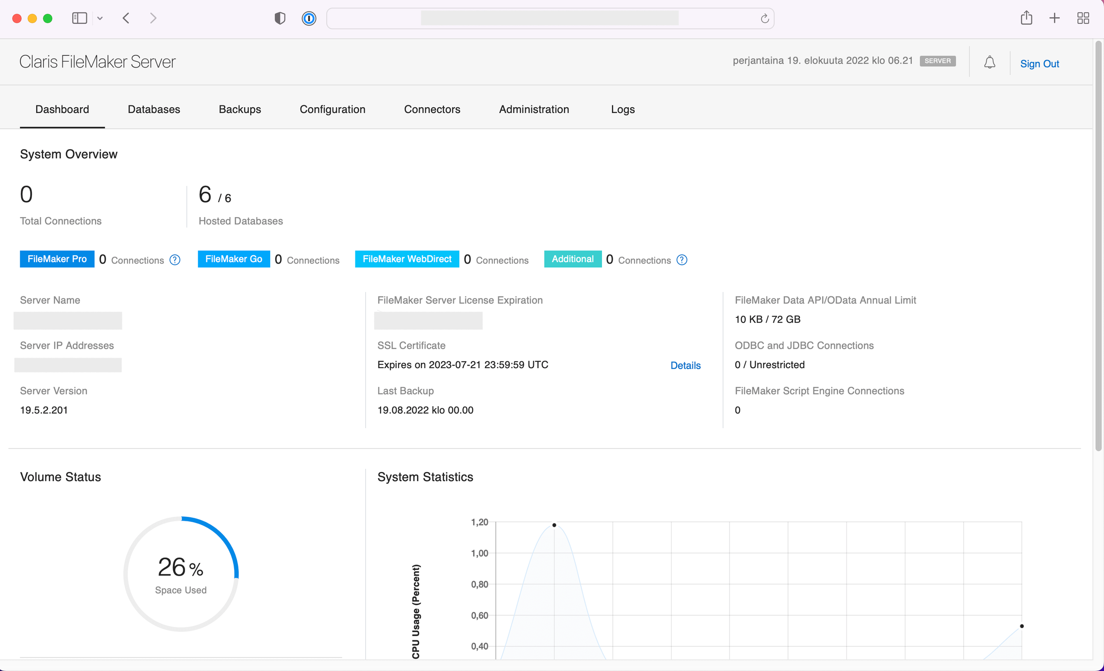Click the help icon beside FileMaker Pro connections
This screenshot has width=1104, height=671.
[x=175, y=260]
